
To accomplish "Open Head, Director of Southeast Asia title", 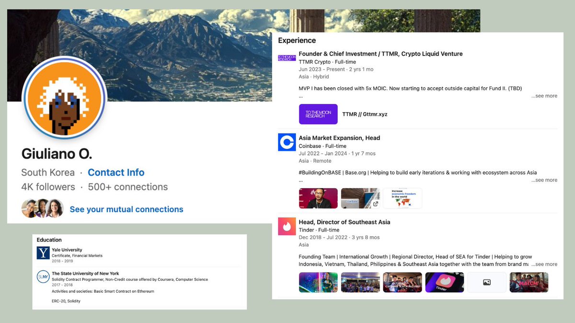I will click(x=344, y=222).
